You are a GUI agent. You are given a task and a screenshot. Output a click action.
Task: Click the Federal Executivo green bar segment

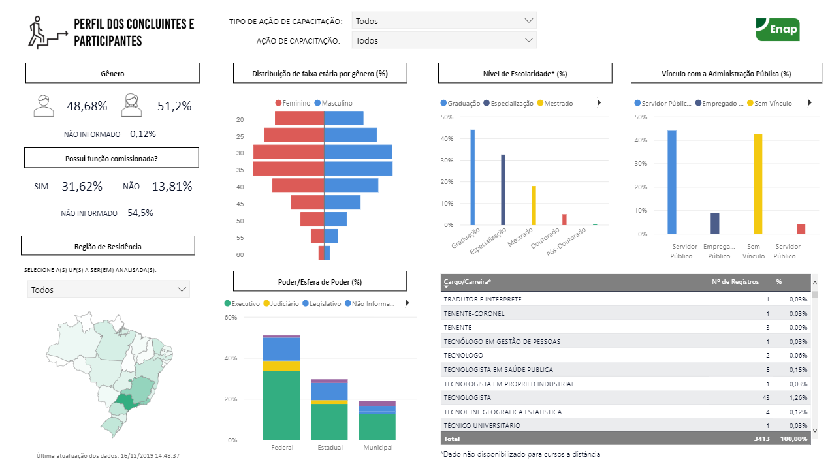pos(281,405)
